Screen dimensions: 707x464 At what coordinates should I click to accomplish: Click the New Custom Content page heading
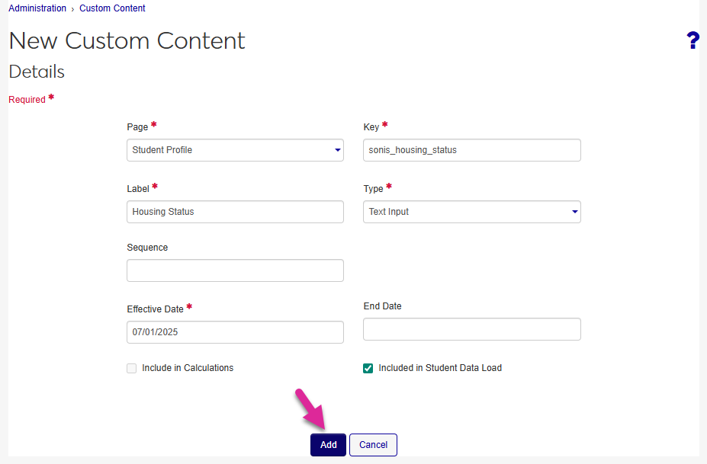point(127,41)
